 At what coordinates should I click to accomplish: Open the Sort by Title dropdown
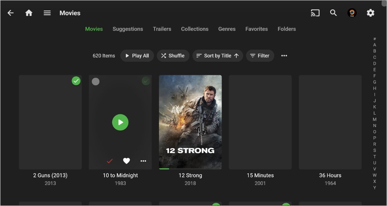pos(218,56)
